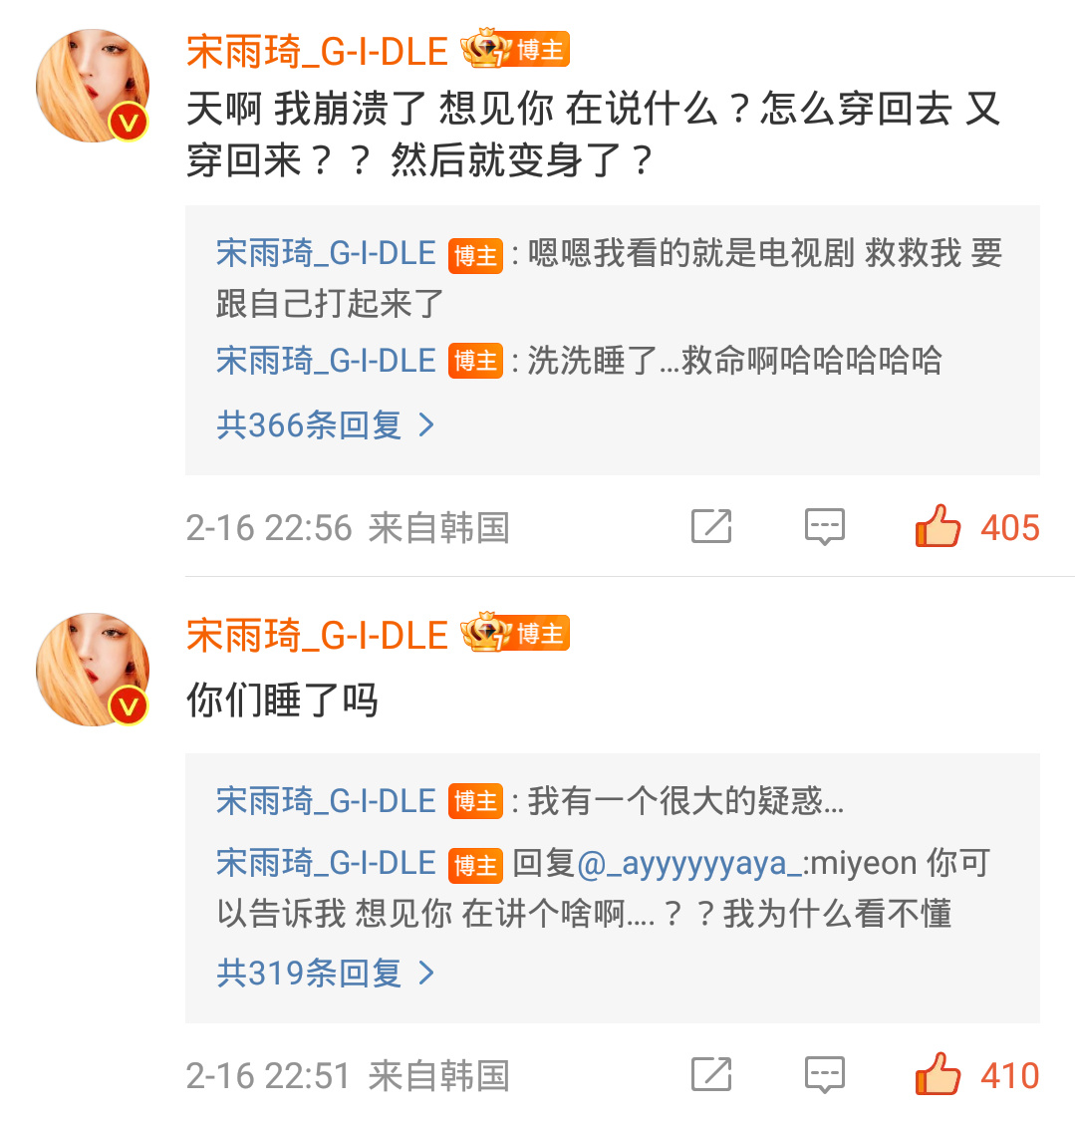Share the 22:56 comment via repost icon
Image resolution: width=1075 pixels, height=1121 pixels.
coord(712,526)
